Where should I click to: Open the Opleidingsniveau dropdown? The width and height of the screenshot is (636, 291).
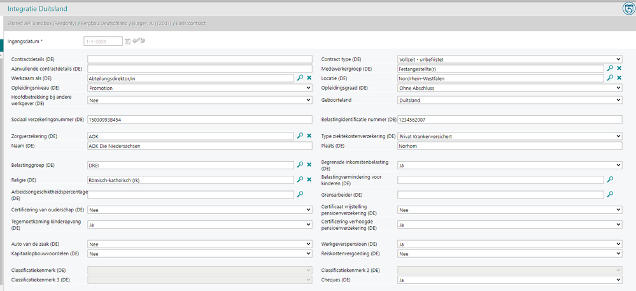click(x=200, y=88)
